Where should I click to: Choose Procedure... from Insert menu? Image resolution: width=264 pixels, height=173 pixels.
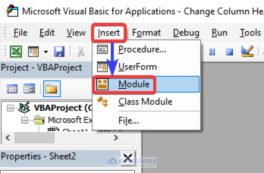click(142, 50)
